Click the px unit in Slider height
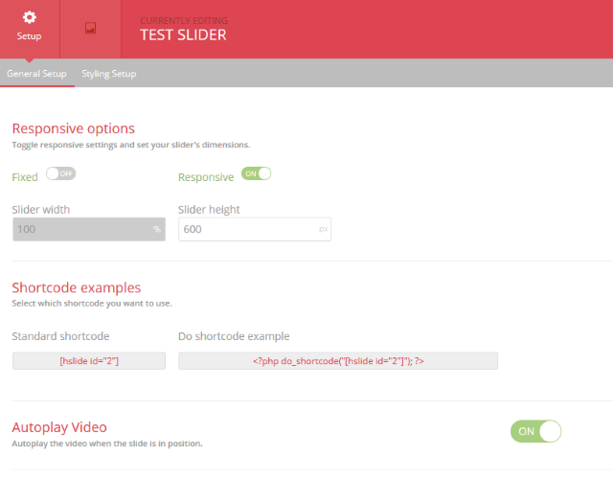Image resolution: width=613 pixels, height=479 pixels. pyautogui.click(x=323, y=230)
